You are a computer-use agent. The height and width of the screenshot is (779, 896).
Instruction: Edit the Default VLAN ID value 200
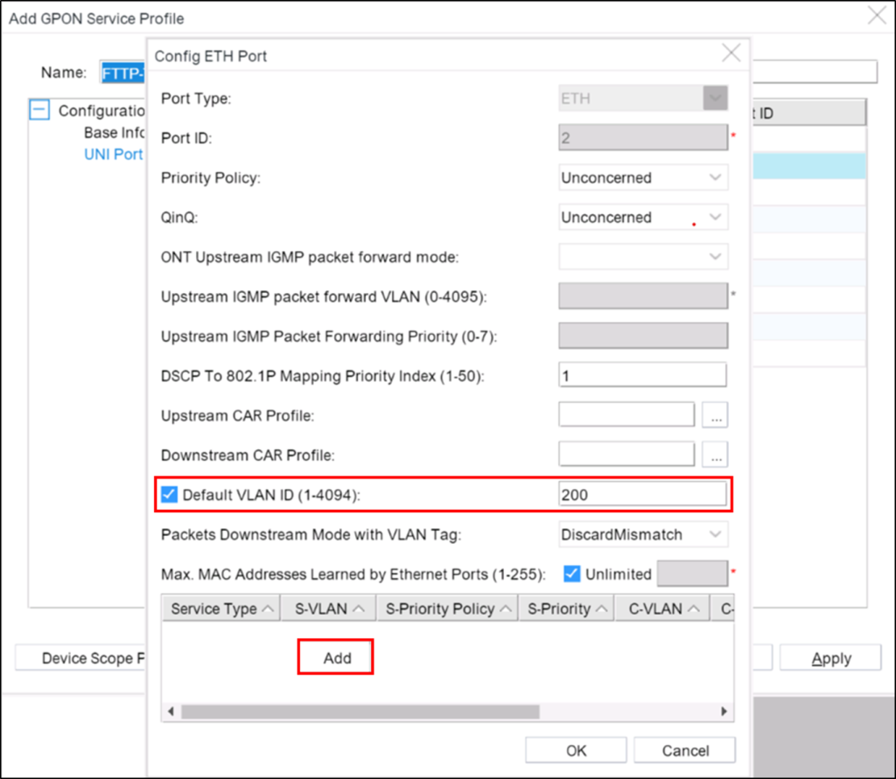tap(643, 494)
